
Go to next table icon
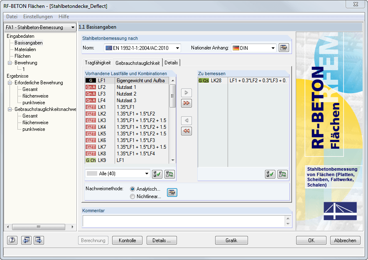coord(39,240)
